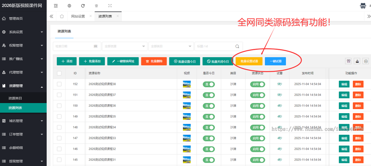Image resolution: width=371 pixels, height=166 pixels.
Task: Select the 资源列表 tab in tab bar
Action: pos(105,16)
